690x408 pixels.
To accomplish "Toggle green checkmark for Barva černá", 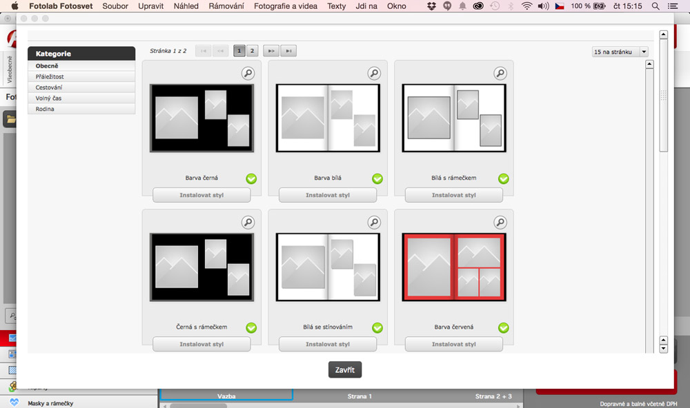I will (x=251, y=178).
